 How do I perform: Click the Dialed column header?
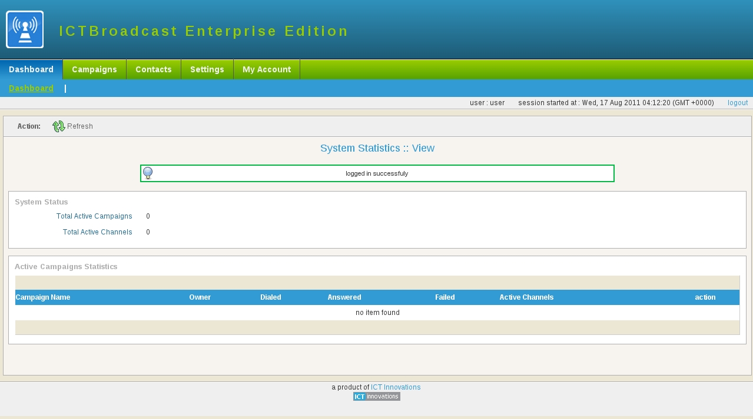tap(271, 297)
